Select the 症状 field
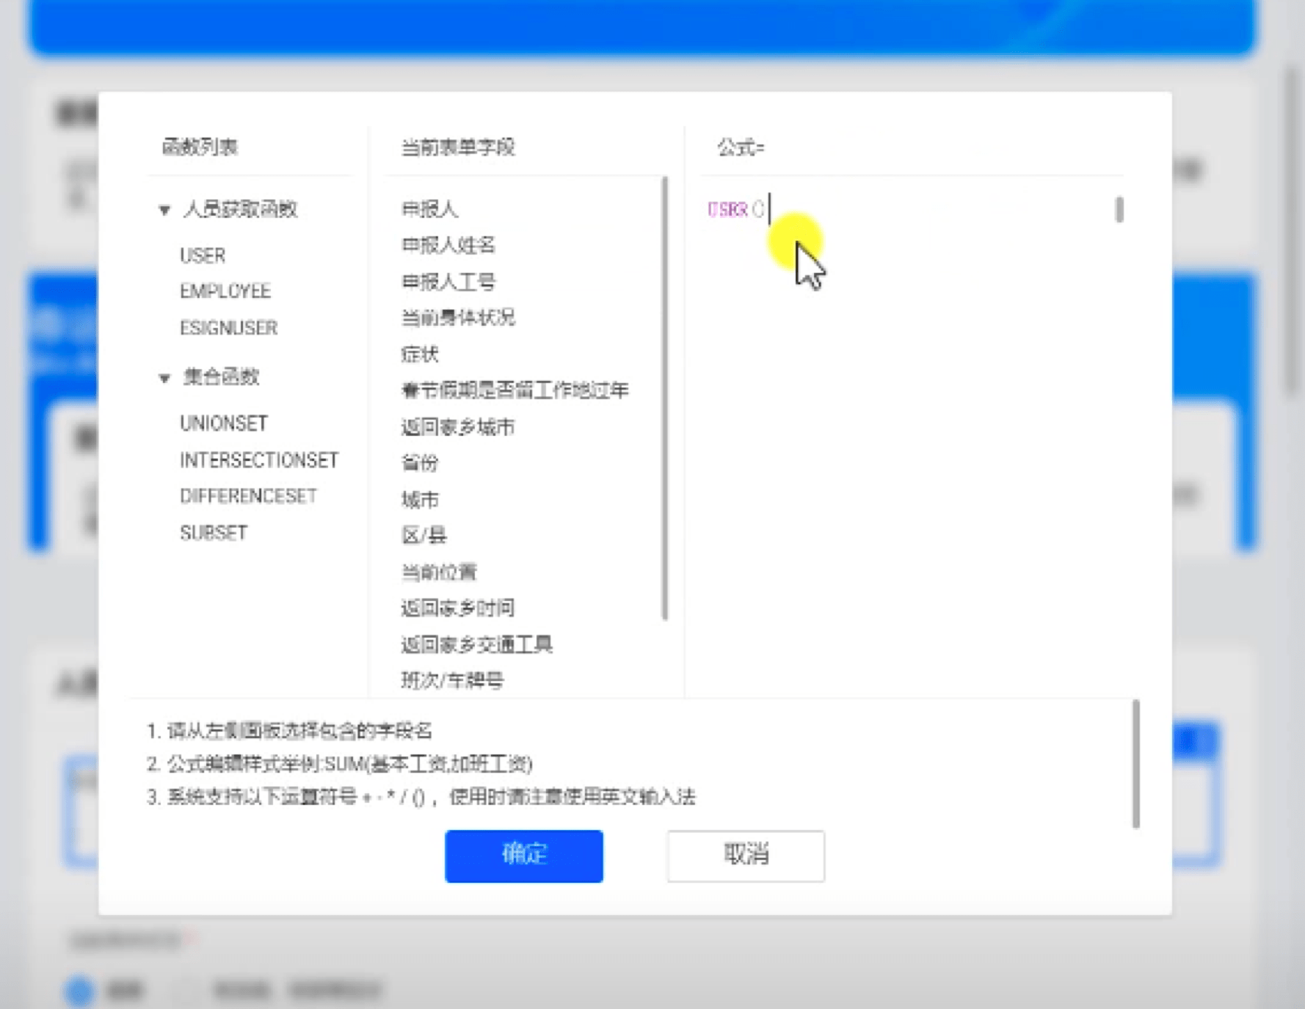The height and width of the screenshot is (1009, 1305). point(420,354)
